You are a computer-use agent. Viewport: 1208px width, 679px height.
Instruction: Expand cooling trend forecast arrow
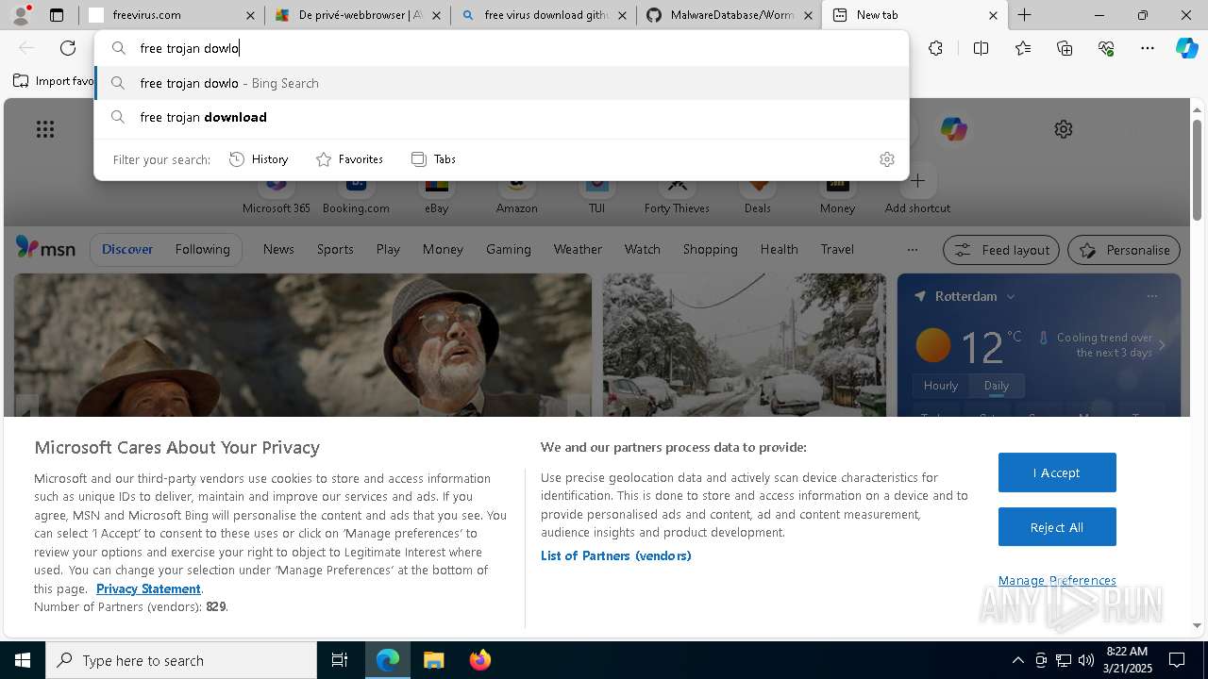pos(1162,345)
